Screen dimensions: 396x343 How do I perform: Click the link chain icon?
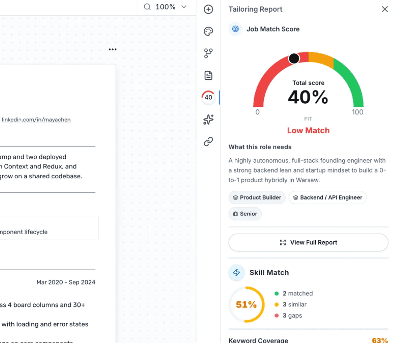click(209, 142)
